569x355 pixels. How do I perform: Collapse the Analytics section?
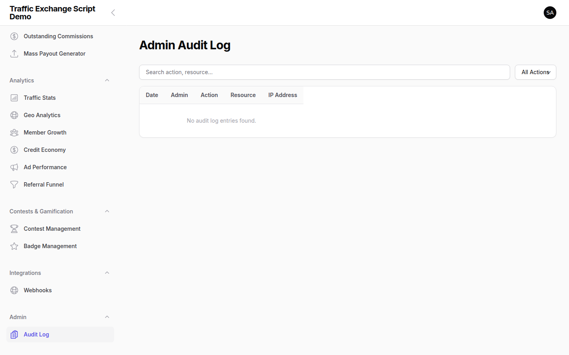tap(107, 80)
